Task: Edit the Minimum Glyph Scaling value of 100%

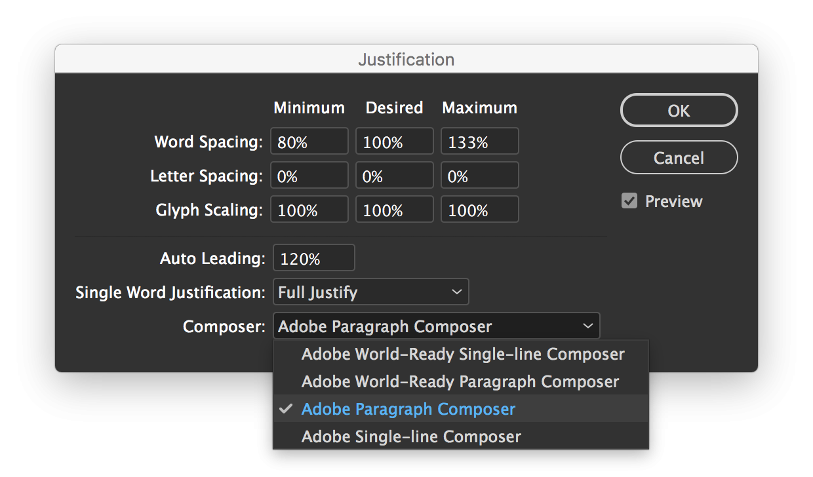Action: tap(309, 209)
